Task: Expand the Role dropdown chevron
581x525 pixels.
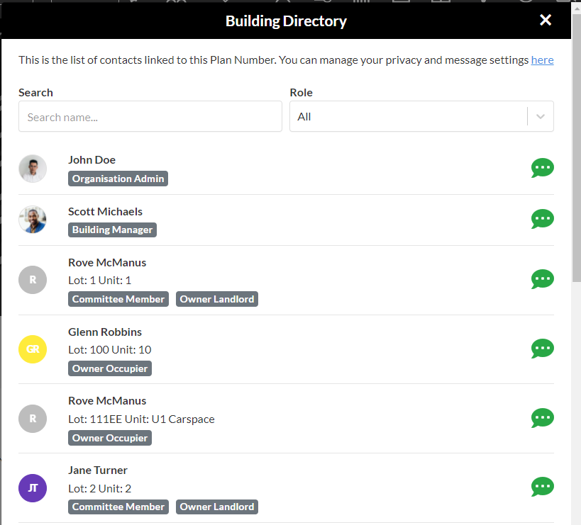Action: (x=541, y=116)
